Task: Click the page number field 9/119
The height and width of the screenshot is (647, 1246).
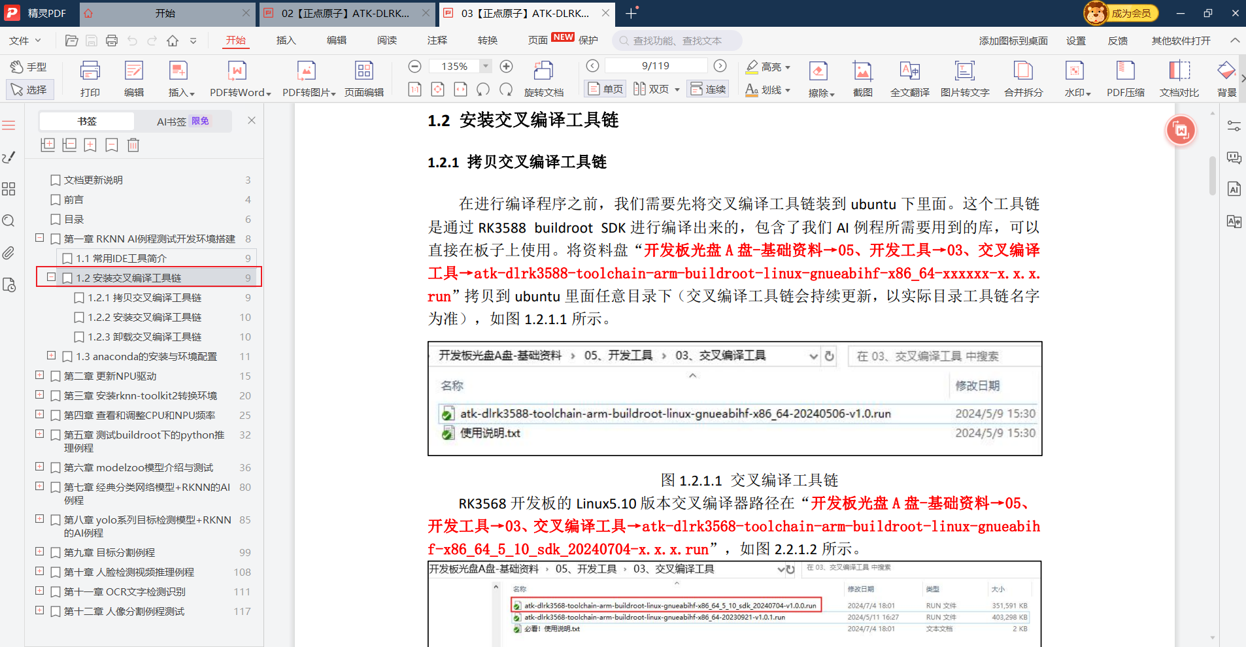Action: 656,66
